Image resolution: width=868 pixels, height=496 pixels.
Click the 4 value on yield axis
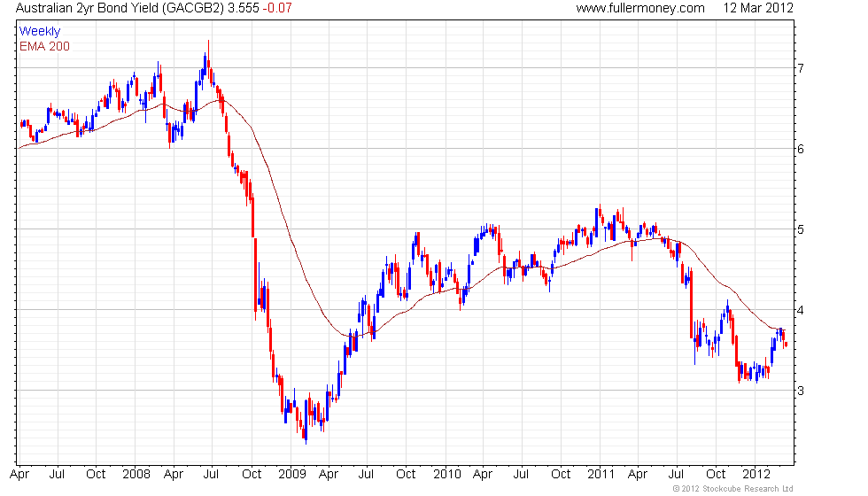pos(801,310)
